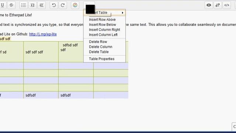Open Table Properties menu entry
Viewport: 236px width, 133px height.
click(x=102, y=59)
